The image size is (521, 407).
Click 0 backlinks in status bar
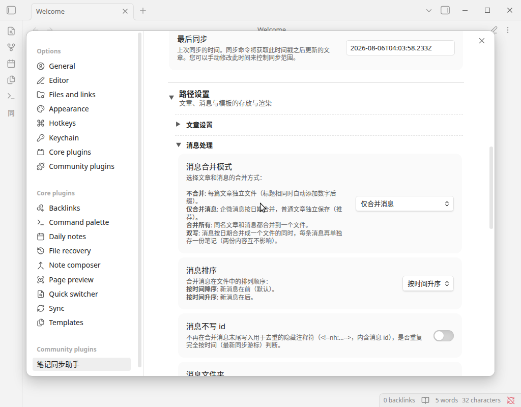pyautogui.click(x=399, y=400)
